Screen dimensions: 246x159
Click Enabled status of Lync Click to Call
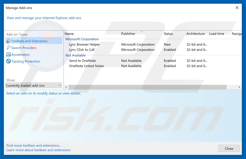point(170,50)
